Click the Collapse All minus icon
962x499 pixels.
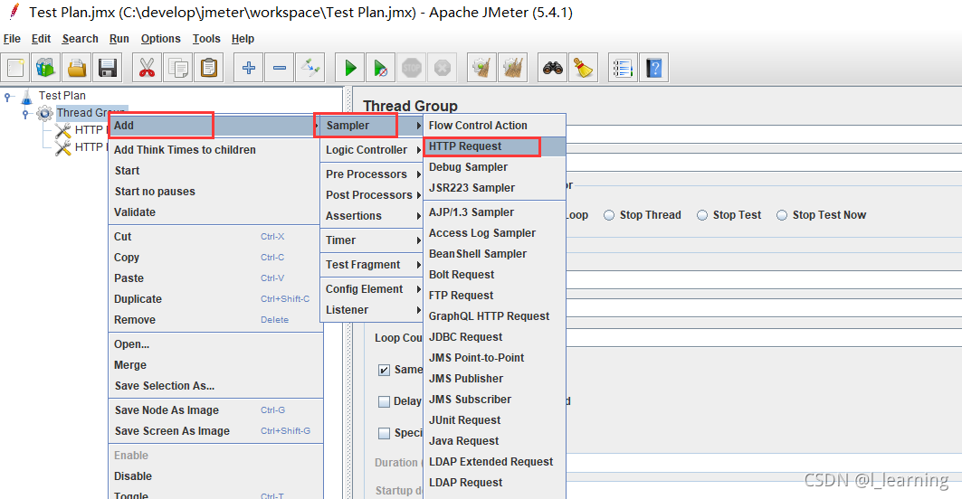(279, 68)
